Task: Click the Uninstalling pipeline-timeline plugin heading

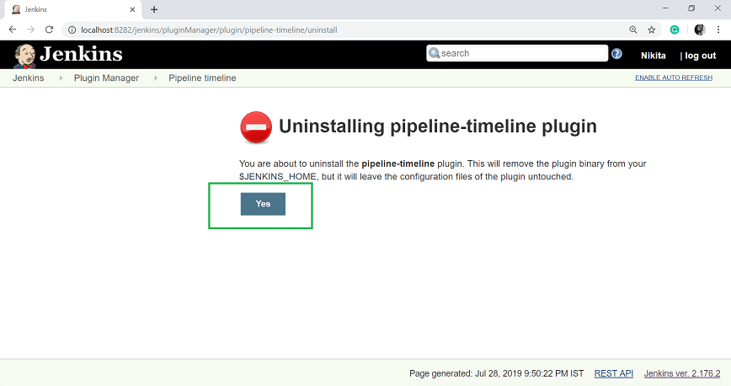Action: (438, 126)
